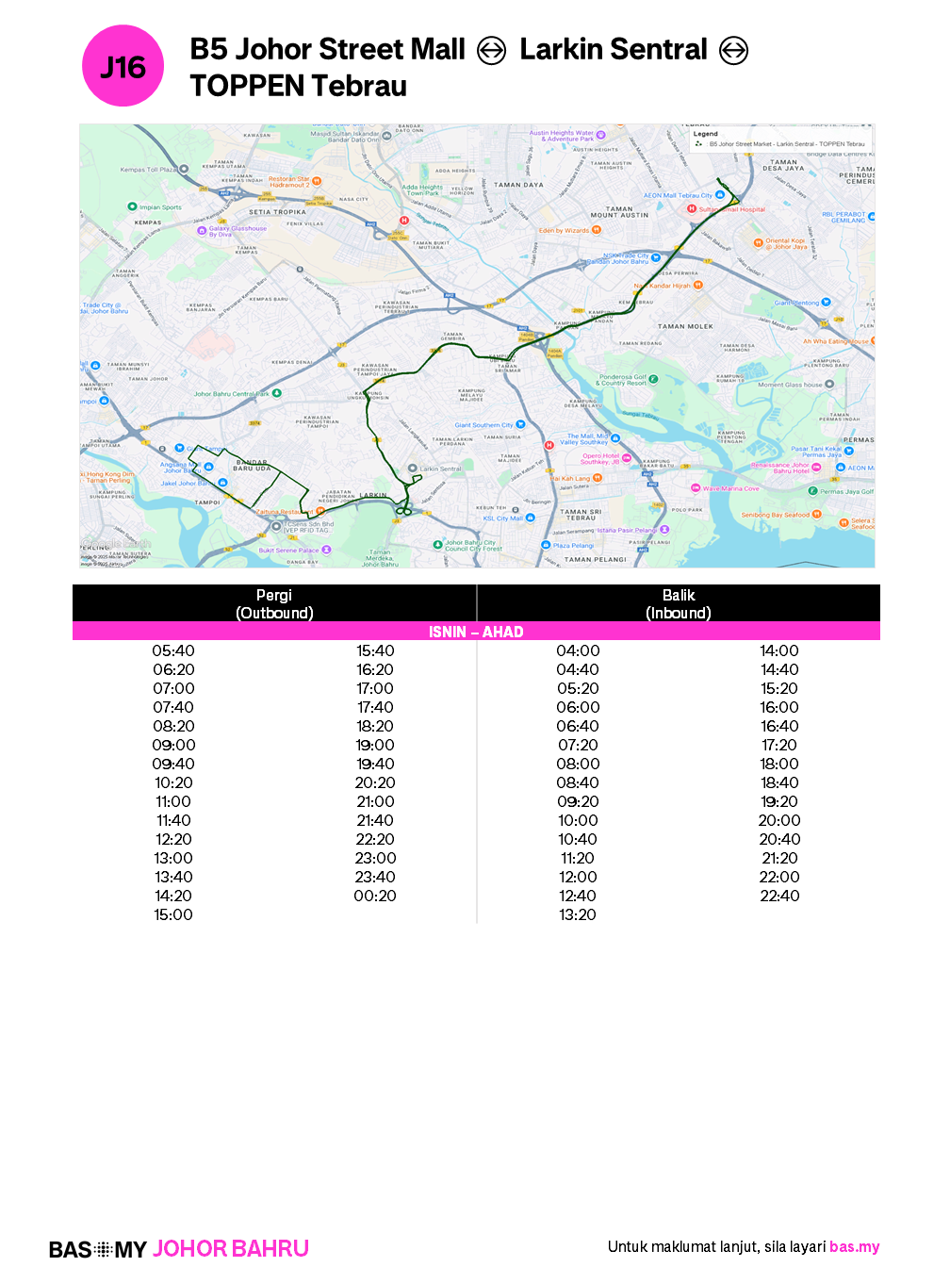The height and width of the screenshot is (1267, 950).
Task: Select the KSL City Mall marker
Action: tap(531, 518)
